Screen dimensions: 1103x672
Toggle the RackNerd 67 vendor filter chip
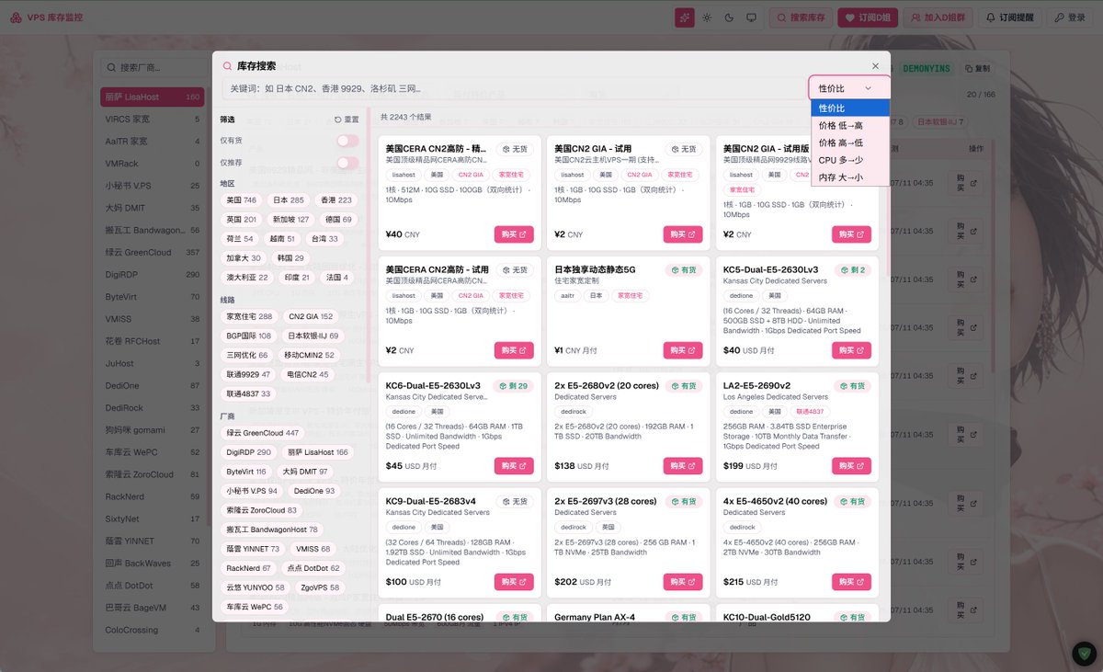click(248, 568)
